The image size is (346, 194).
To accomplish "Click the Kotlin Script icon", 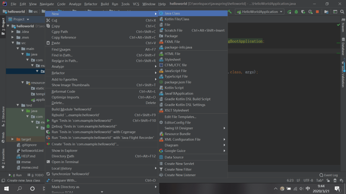I will tap(161, 88).
